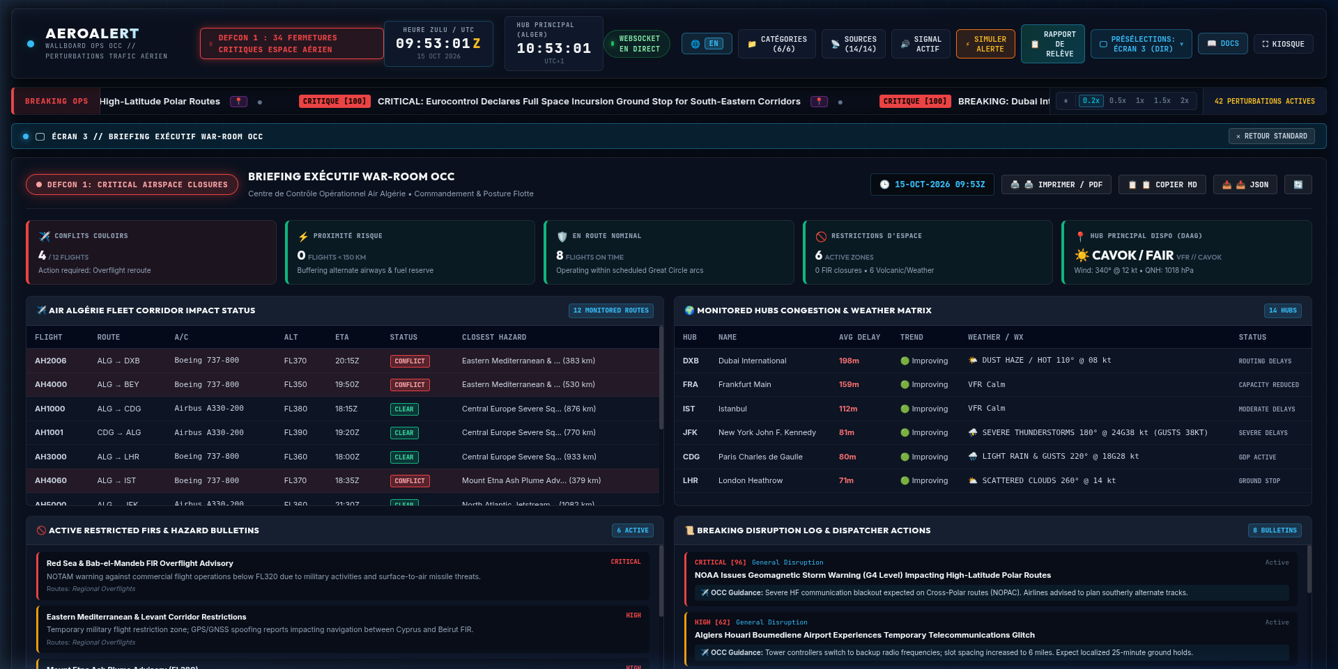Click Retour Standard to exit briefing view
Viewport: 1338px width, 669px height.
(1271, 136)
